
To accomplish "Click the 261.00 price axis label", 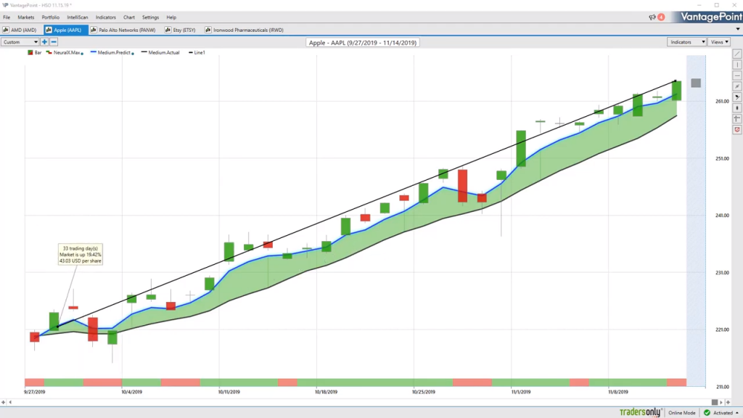I will (x=722, y=102).
